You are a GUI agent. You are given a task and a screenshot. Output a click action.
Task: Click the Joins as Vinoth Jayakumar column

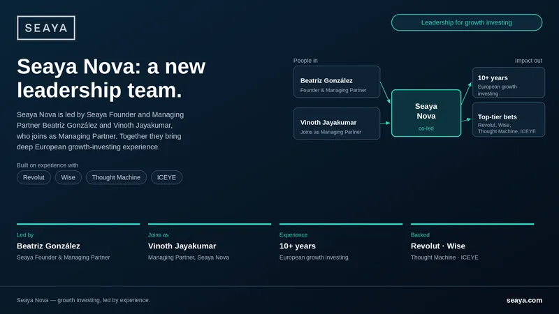[x=210, y=243]
